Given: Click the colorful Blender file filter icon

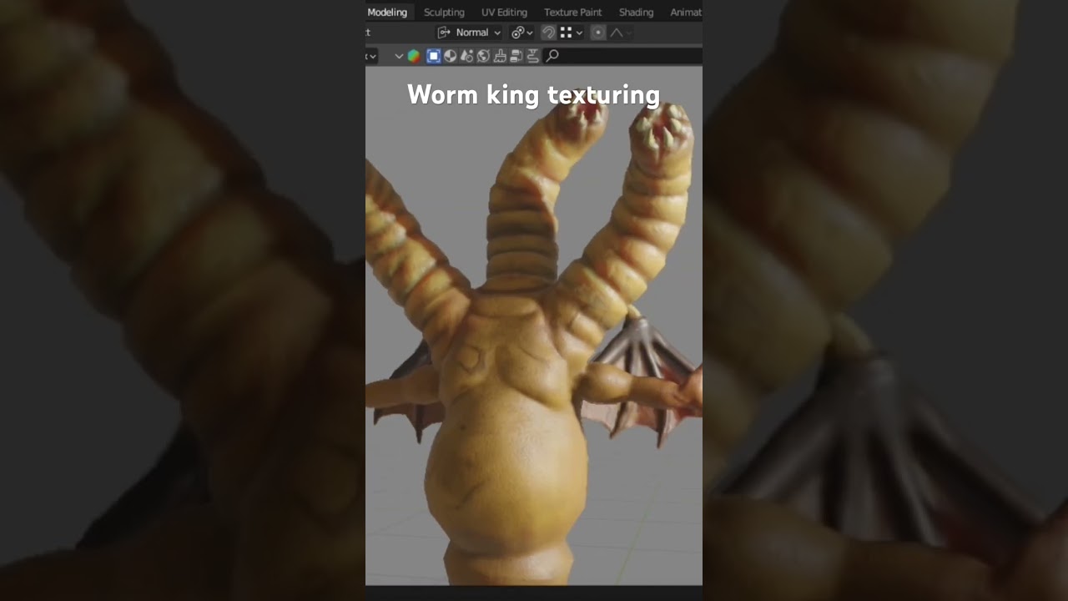Looking at the screenshot, I should coord(414,56).
